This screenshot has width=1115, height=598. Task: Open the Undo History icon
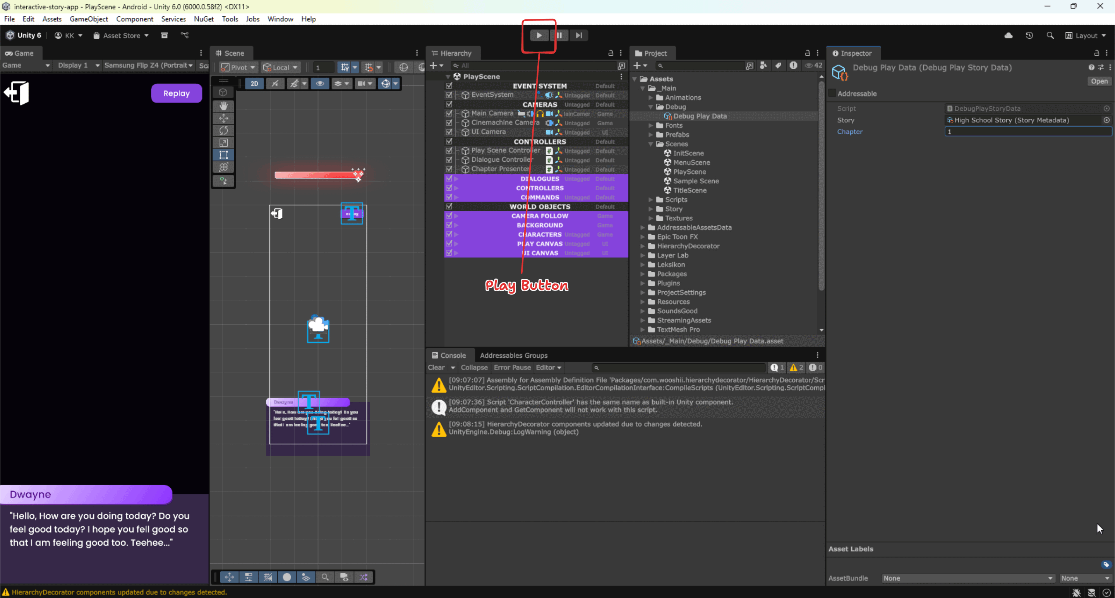pyautogui.click(x=1029, y=36)
